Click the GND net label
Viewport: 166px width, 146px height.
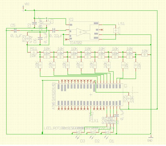coord(150,141)
